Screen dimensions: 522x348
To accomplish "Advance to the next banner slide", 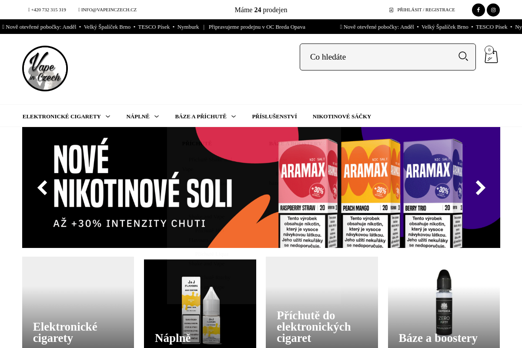I will pyautogui.click(x=480, y=188).
